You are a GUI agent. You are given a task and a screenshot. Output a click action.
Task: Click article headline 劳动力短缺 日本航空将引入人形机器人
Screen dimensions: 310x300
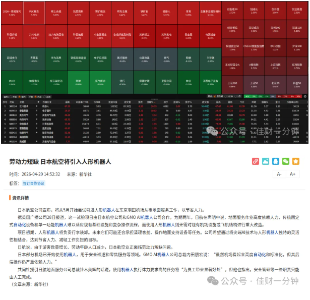click(x=60, y=162)
